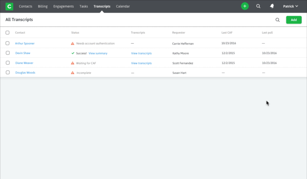The height and width of the screenshot is (179, 307).
Task: Sort by the Last CAF column header
Action: pos(226,33)
